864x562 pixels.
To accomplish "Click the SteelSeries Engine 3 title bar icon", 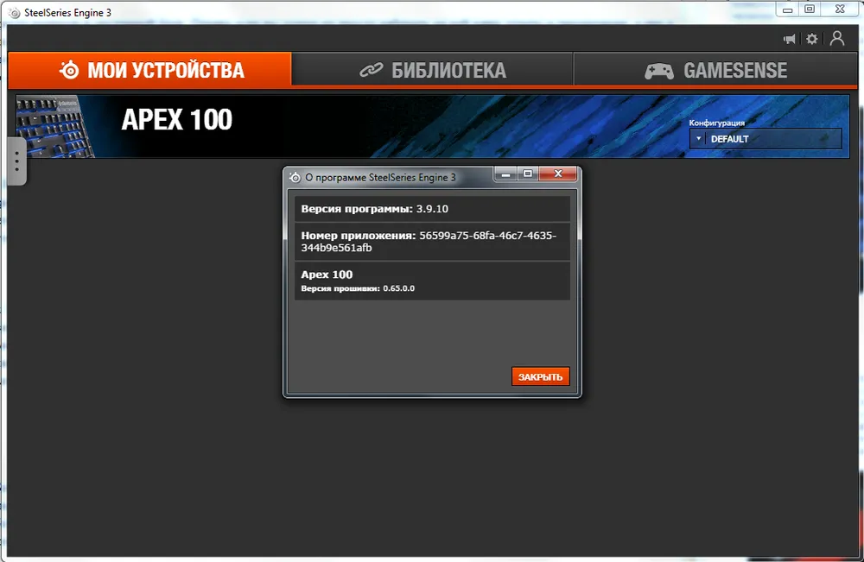I will pos(15,13).
